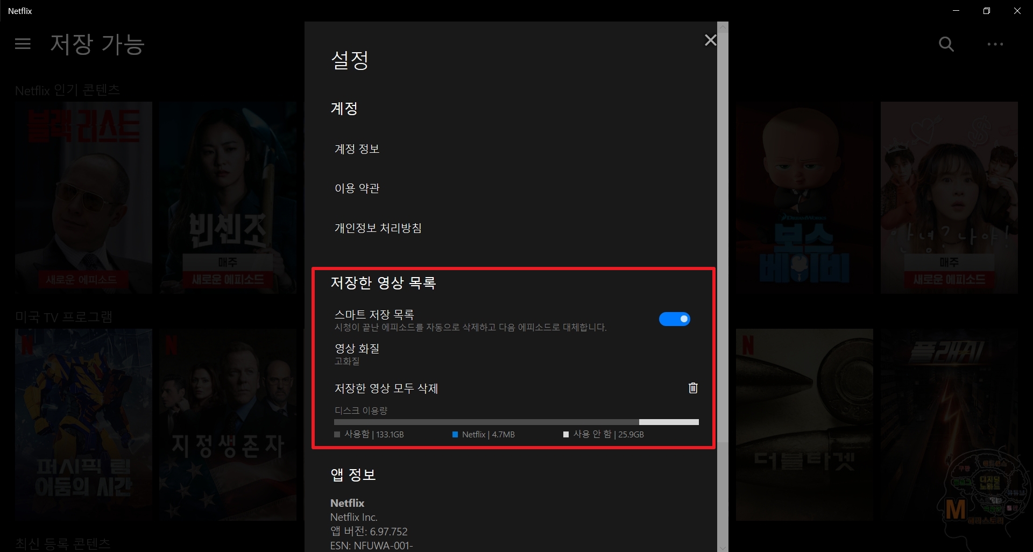Click the 앱 정보 section heading
This screenshot has height=552, width=1033.
point(353,475)
